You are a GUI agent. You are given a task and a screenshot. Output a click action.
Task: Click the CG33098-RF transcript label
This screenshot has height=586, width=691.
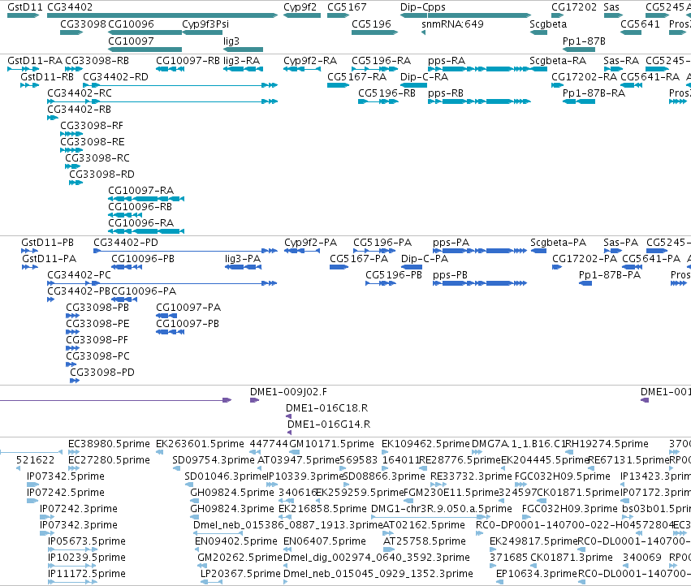click(92, 125)
